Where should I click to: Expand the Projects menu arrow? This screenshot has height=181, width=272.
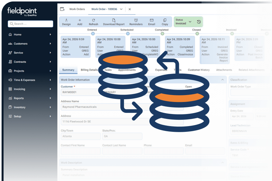pos(50,71)
